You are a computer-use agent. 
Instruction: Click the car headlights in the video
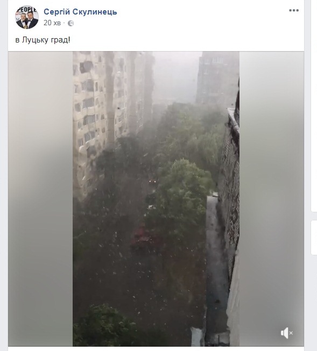[x=153, y=181]
